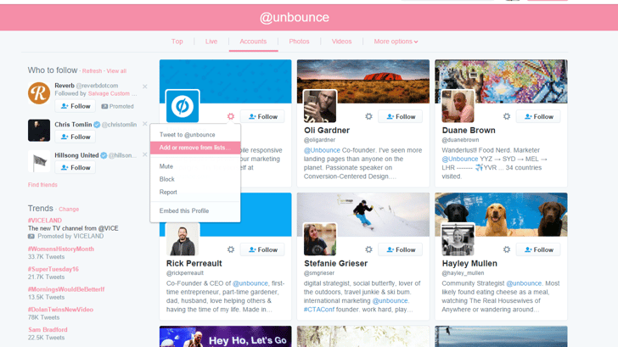Viewport: 618px width, 347px height.
Task: Follow Reverb from suggestions
Action: coord(76,106)
